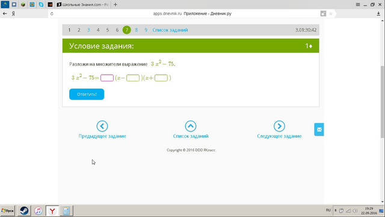Open the envelope feedback icon
385x217 pixels.
[319, 130]
